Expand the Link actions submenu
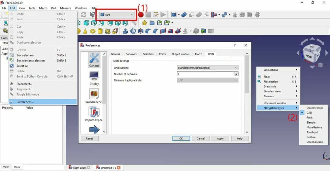Screen dimensions: 330x171 [x=278, y=70]
